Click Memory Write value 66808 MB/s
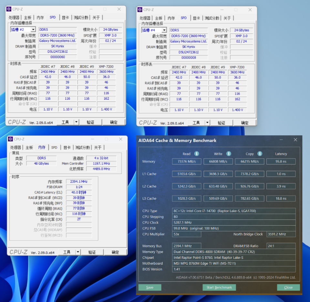The image size is (310, 302). (x=218, y=161)
